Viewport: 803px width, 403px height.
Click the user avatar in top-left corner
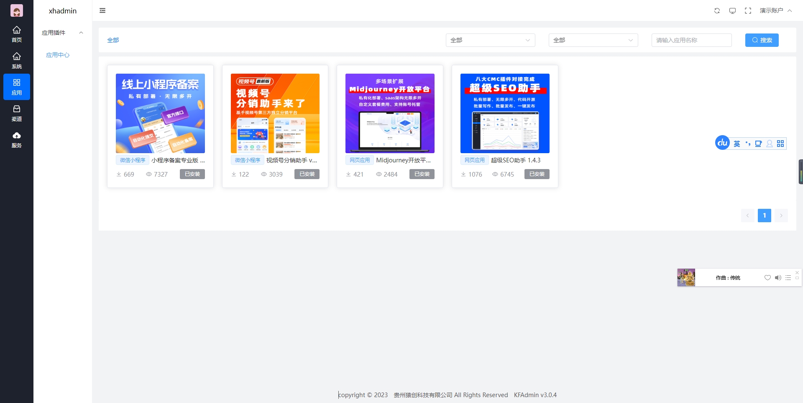pyautogui.click(x=17, y=10)
